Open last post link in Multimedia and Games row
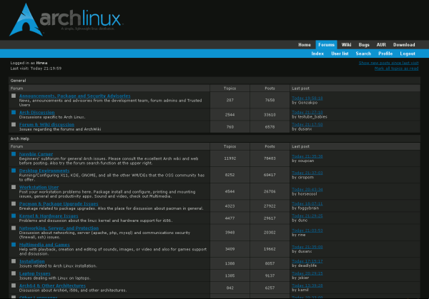 pos(307,247)
